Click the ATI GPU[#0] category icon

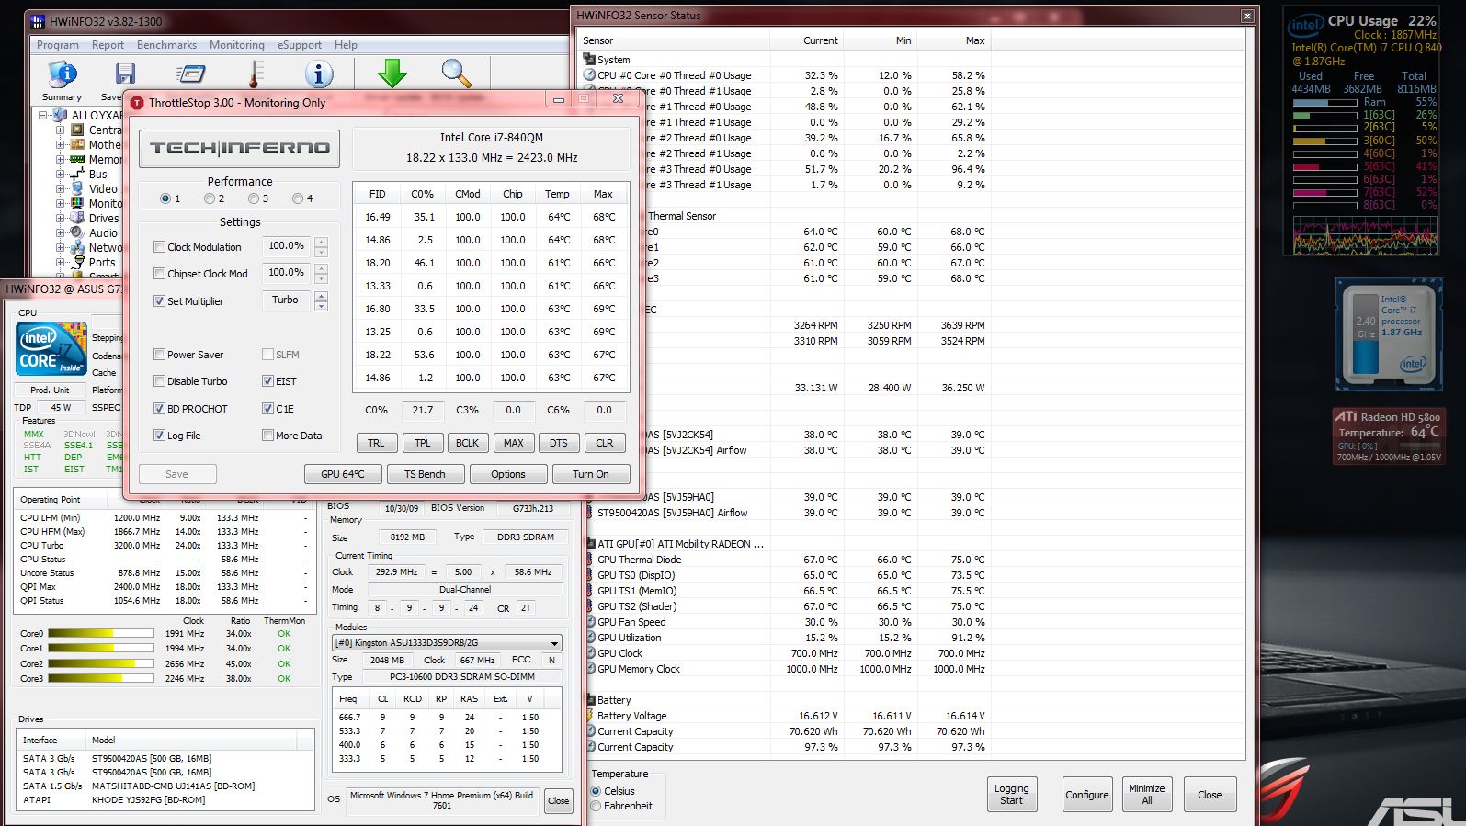[x=590, y=543]
